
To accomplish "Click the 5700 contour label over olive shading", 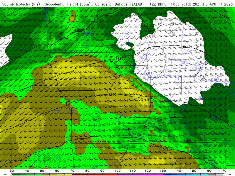I will (x=112, y=94).
